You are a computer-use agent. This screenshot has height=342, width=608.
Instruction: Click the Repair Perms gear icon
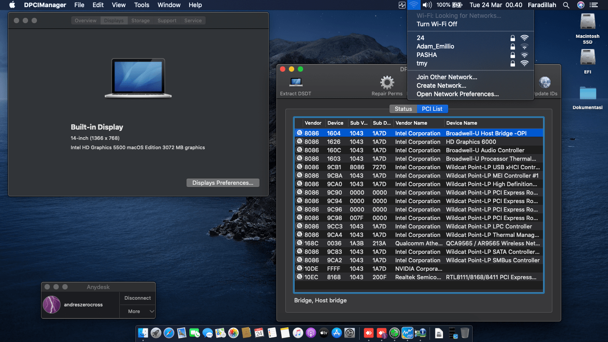pyautogui.click(x=387, y=83)
